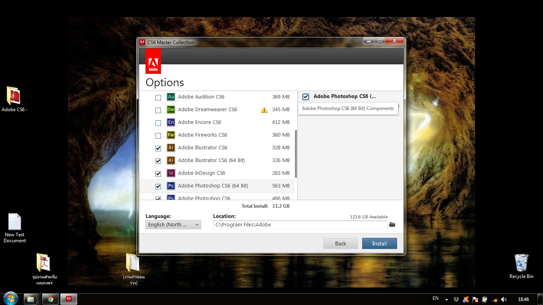543x305 pixels.
Task: Click the 563 MB size value
Action: [281, 186]
